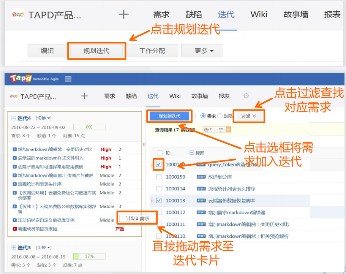Click story icon of 创建子应用时可选择常用应用模板

pos(14,167)
